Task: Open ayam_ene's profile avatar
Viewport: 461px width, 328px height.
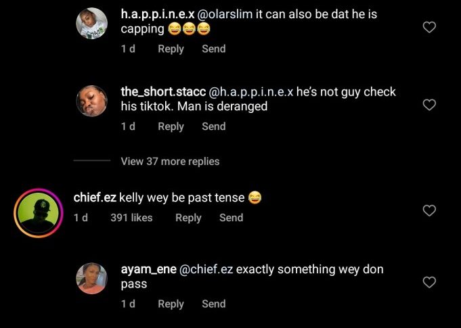Action: point(91,279)
